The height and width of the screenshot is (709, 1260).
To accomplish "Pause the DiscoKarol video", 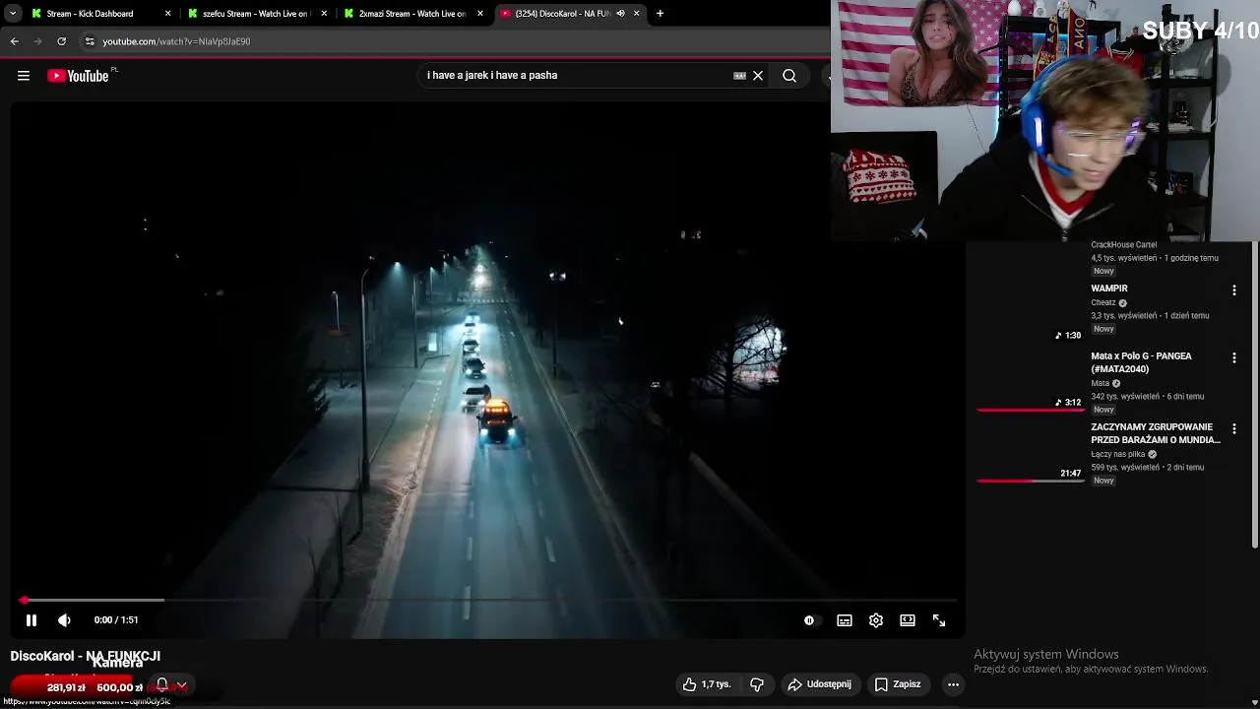I will click(x=31, y=620).
